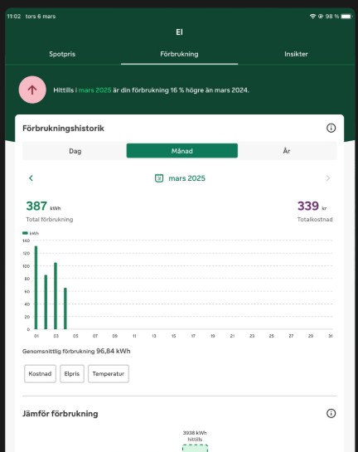Select the Förbrukning tab
Viewport: 358px width, 452px height.
pos(179,54)
